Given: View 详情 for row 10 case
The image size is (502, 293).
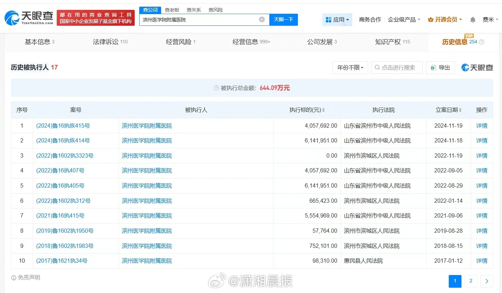Looking at the screenshot, I should [x=482, y=261].
